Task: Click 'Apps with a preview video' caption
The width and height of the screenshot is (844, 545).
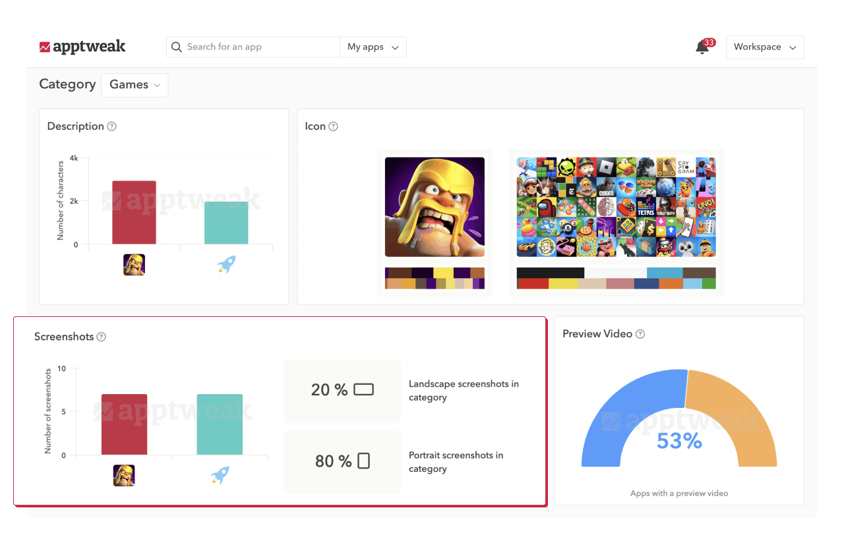Action: click(x=679, y=493)
